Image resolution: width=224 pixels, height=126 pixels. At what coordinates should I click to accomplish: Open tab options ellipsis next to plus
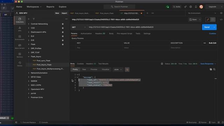[153, 13]
